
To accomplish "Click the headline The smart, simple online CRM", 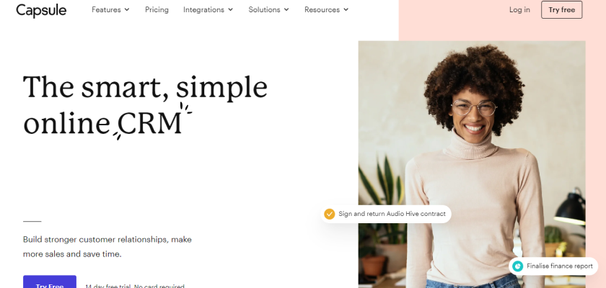I will click(x=145, y=105).
